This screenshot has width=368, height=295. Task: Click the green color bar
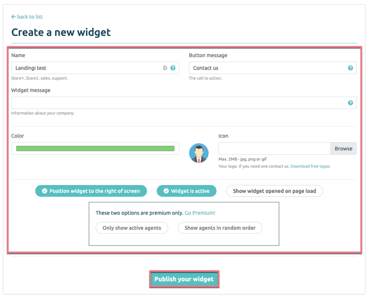(95, 148)
